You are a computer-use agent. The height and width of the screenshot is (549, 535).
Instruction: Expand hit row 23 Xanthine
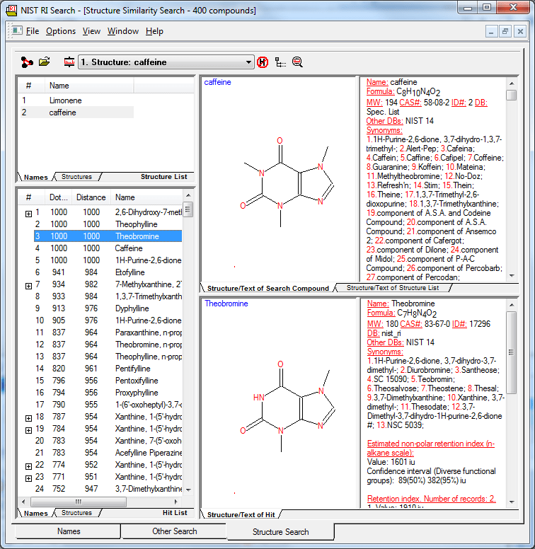tap(29, 478)
